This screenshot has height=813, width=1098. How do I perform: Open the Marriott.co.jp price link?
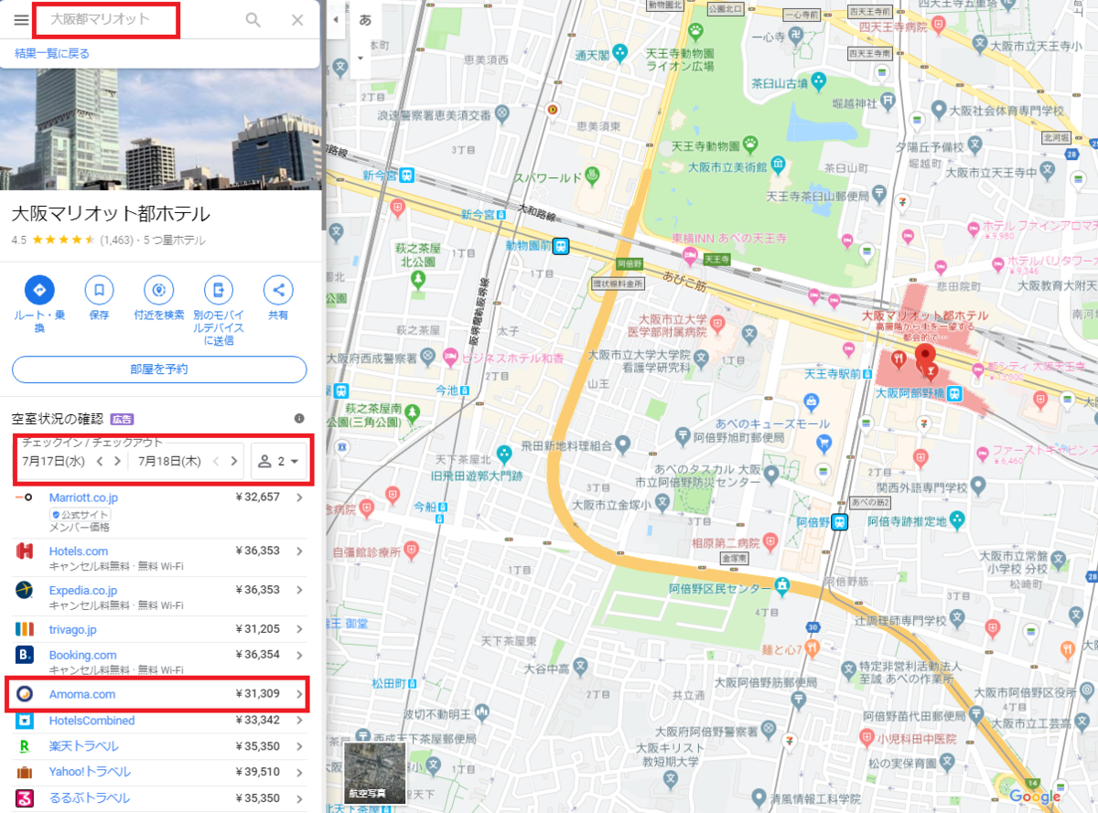(x=83, y=497)
